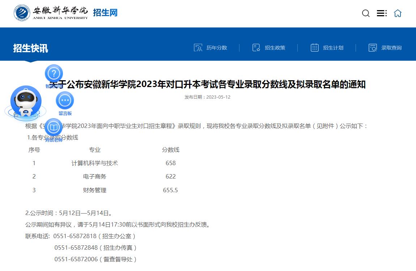
Task: Open the 招生政策 menu item
Action: tap(275, 48)
